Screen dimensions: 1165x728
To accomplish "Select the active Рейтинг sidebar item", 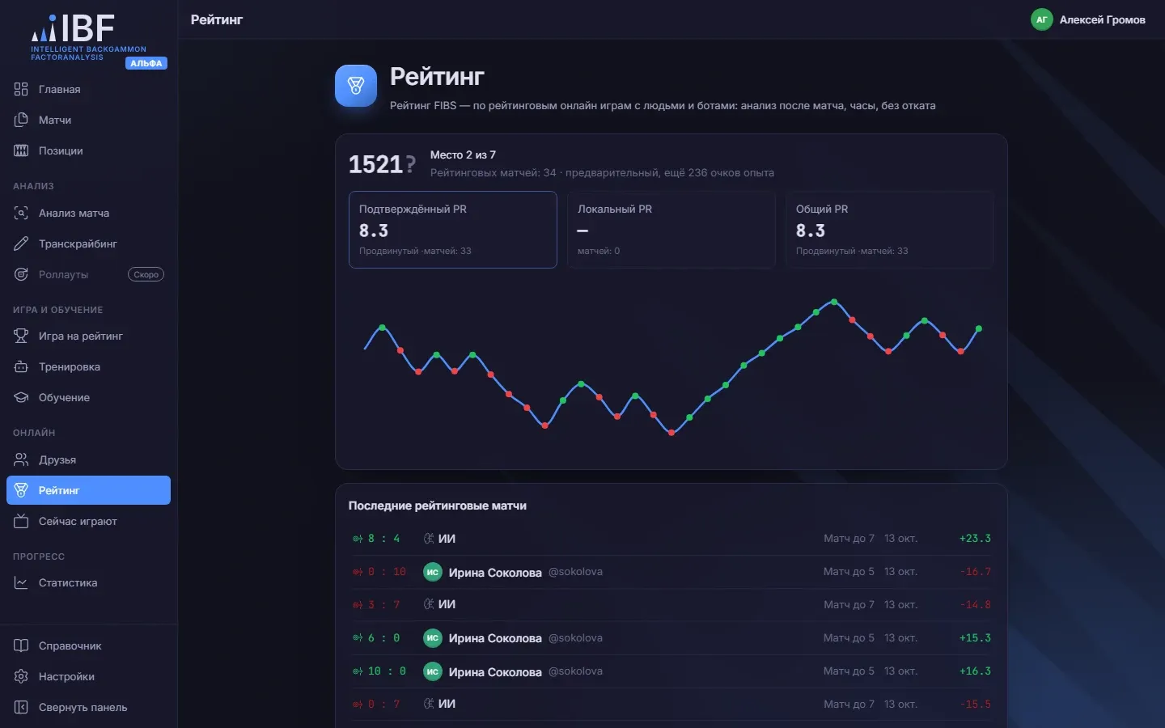I will tap(88, 490).
